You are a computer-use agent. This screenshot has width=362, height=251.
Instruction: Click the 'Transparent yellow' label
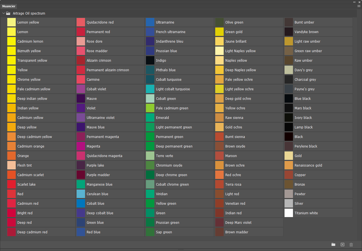[32, 61]
